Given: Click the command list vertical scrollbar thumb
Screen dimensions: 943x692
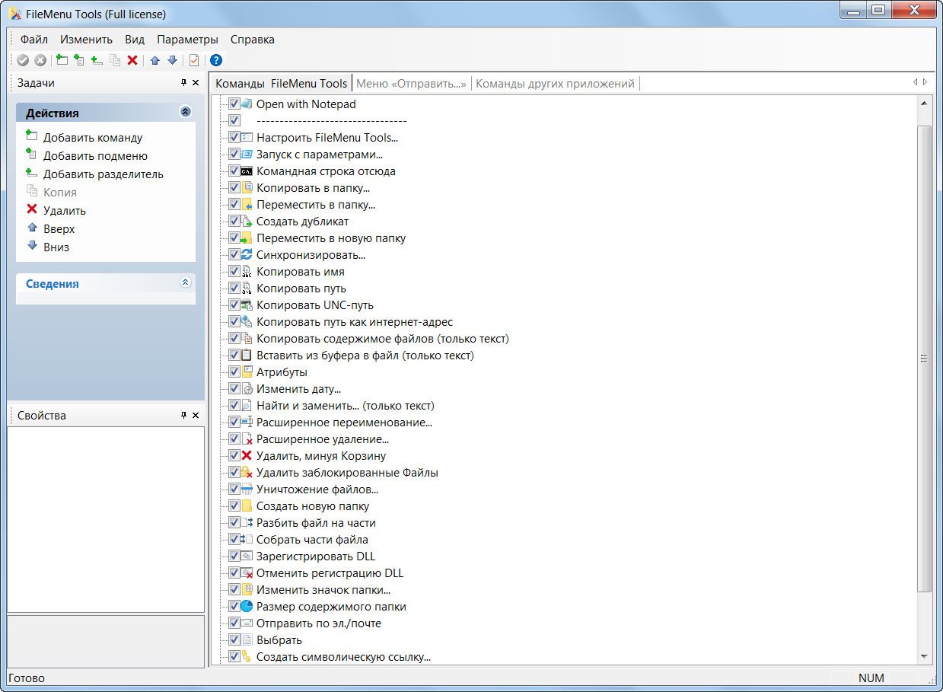Looking at the screenshot, I should 925,359.
